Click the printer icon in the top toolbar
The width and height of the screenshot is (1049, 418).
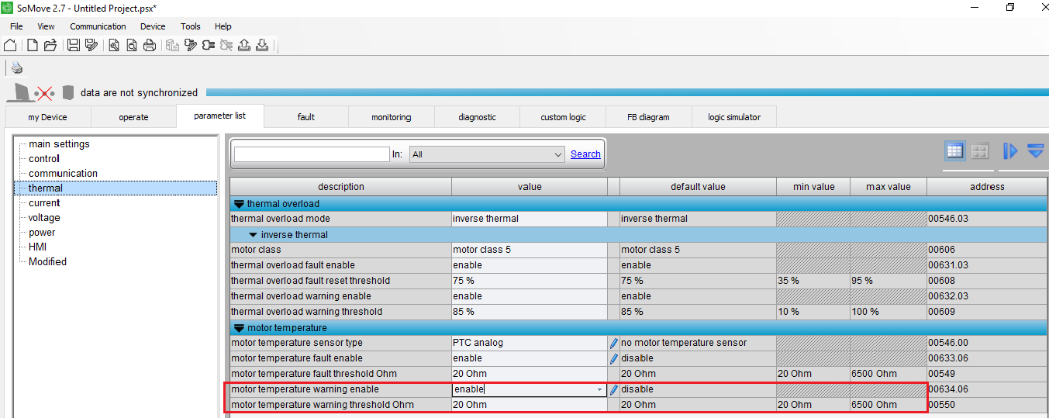click(149, 45)
